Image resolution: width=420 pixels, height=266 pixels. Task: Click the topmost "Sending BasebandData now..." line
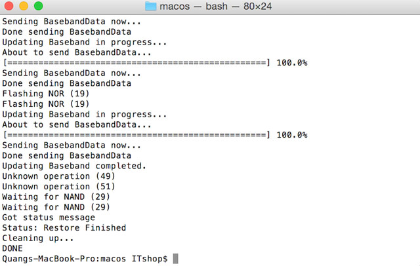point(72,21)
